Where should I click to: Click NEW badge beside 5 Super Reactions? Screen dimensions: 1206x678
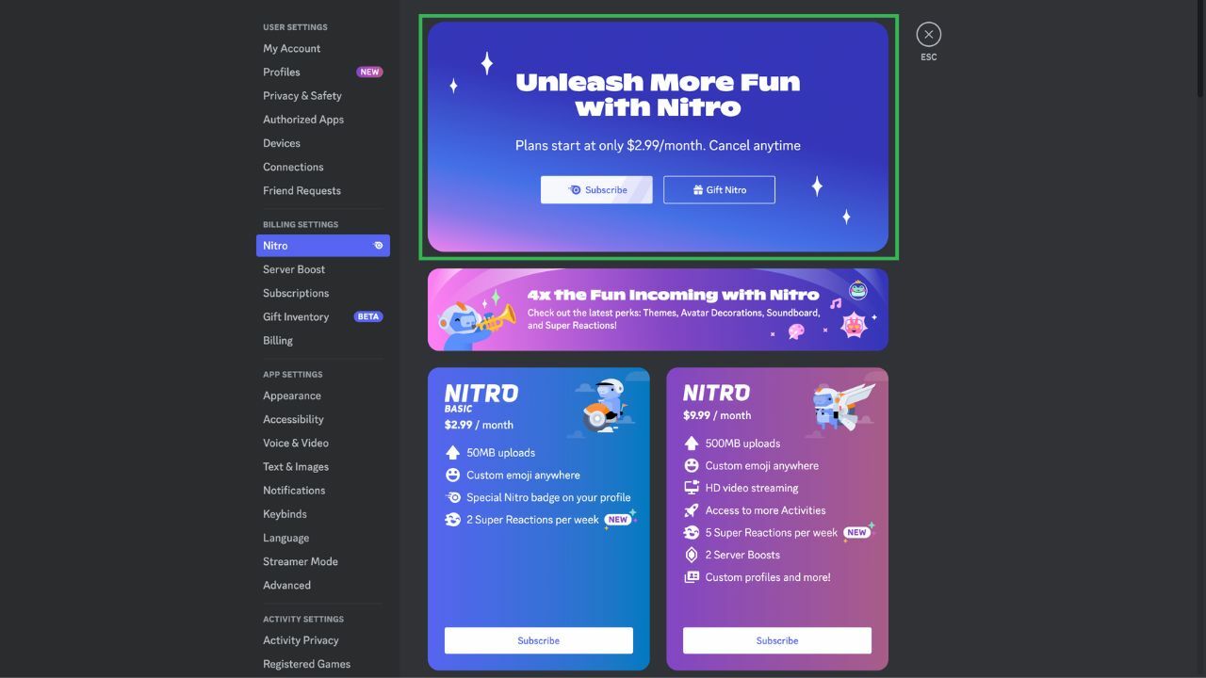pyautogui.click(x=856, y=532)
